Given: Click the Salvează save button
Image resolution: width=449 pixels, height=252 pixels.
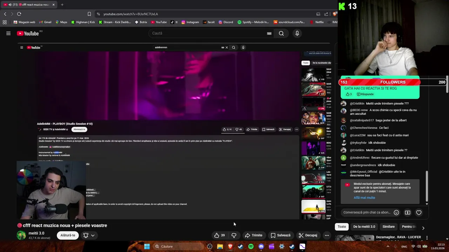Looking at the screenshot, I should [280, 235].
